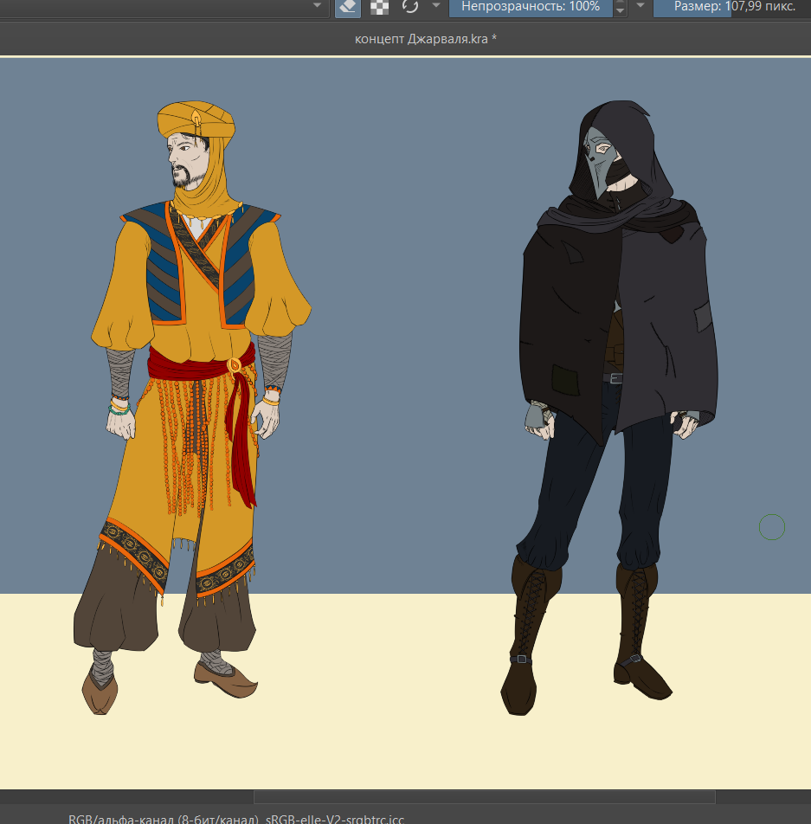This screenshot has width=811, height=824.
Task: Open dropdown arrow before the Размер slider
Action: pos(640,6)
